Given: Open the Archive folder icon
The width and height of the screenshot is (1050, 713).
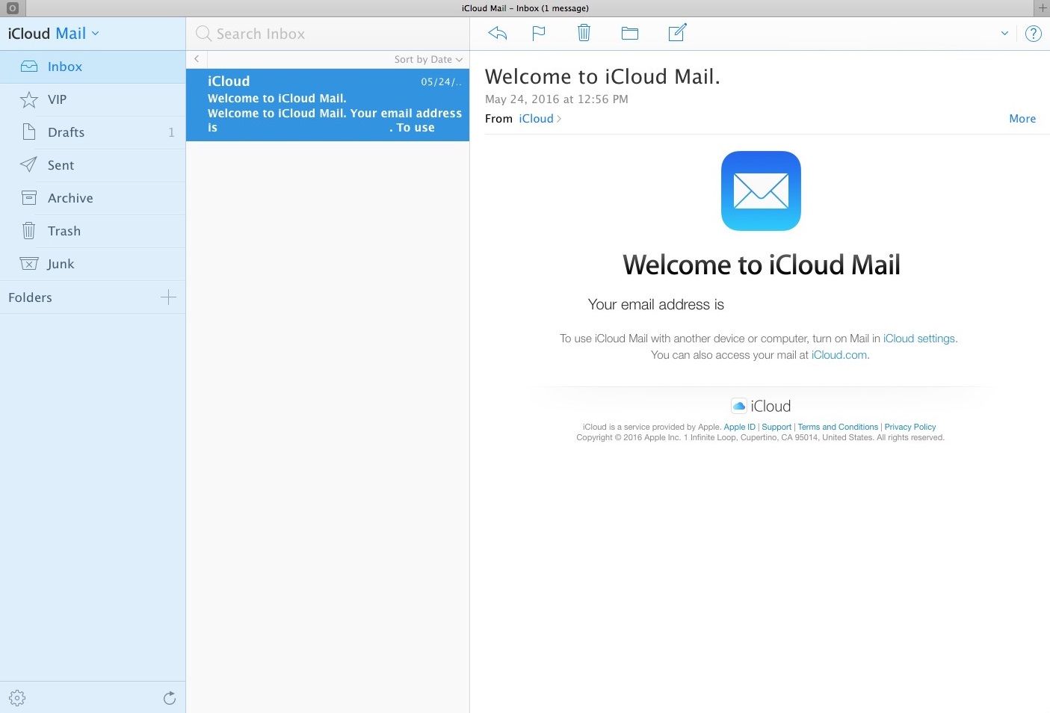Looking at the screenshot, I should tap(28, 197).
